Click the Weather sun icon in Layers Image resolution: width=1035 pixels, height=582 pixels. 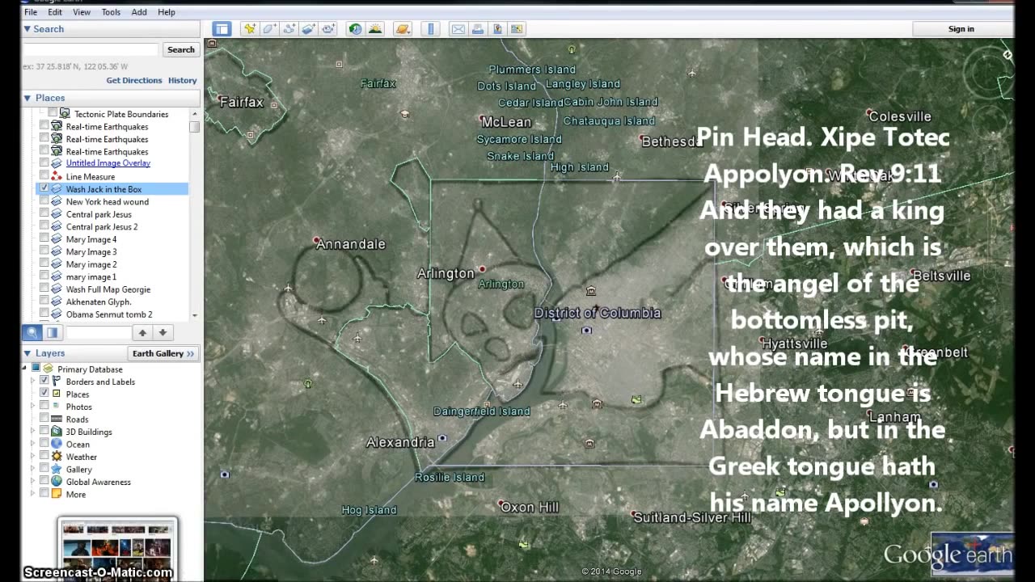pyautogui.click(x=57, y=457)
